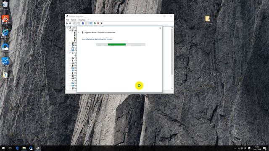
Task: Click the red X uninstall device icon
Action: pyautogui.click(x=98, y=23)
